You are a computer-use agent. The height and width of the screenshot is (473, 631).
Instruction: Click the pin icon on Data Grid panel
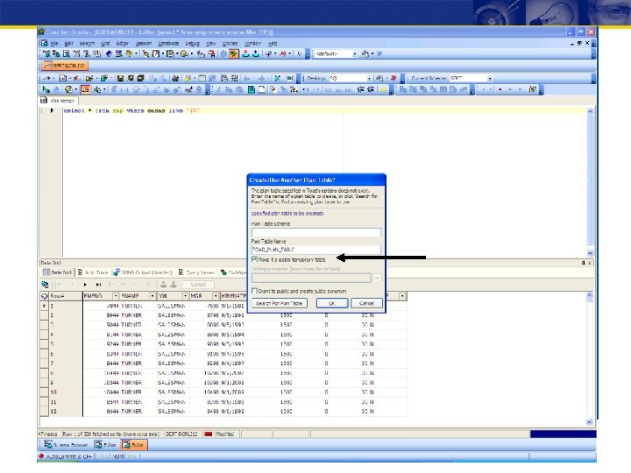click(x=583, y=263)
